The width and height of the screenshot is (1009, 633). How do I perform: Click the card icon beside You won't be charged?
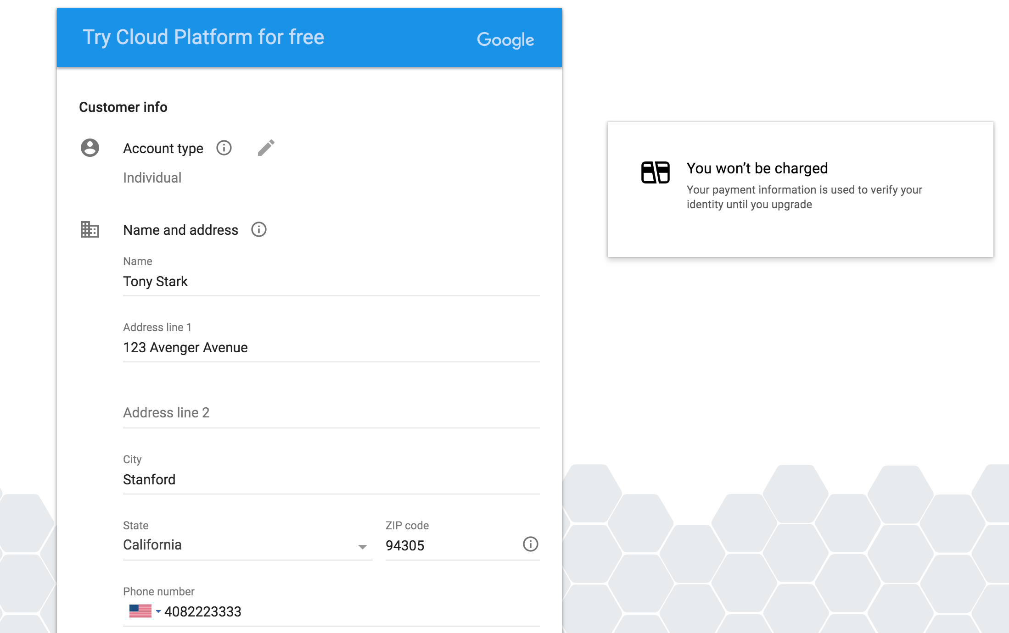[655, 172]
